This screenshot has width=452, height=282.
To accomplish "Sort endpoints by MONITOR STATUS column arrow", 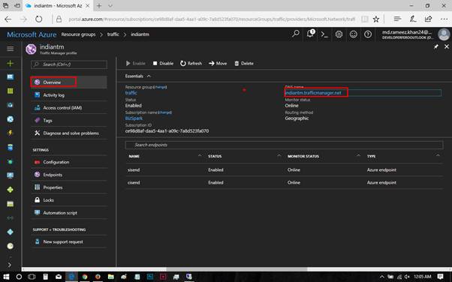I will (358, 155).
